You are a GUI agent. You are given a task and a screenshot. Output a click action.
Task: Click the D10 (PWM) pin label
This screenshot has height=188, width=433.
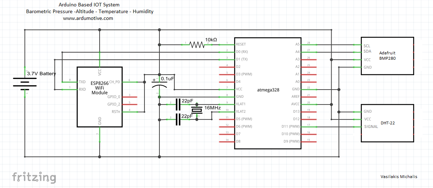[x=291, y=134]
